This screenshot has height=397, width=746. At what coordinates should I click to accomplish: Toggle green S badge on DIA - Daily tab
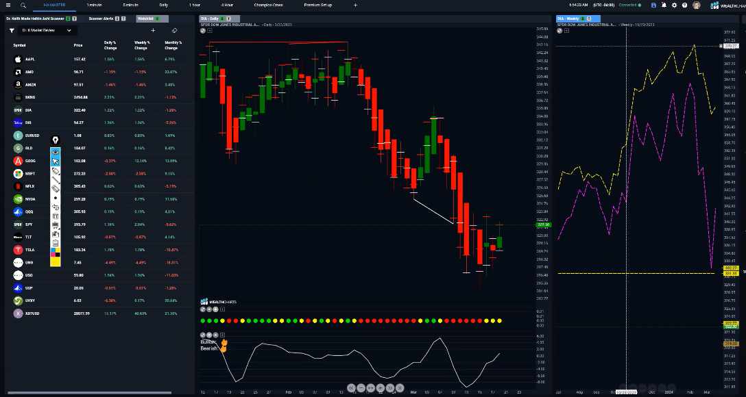[221, 18]
